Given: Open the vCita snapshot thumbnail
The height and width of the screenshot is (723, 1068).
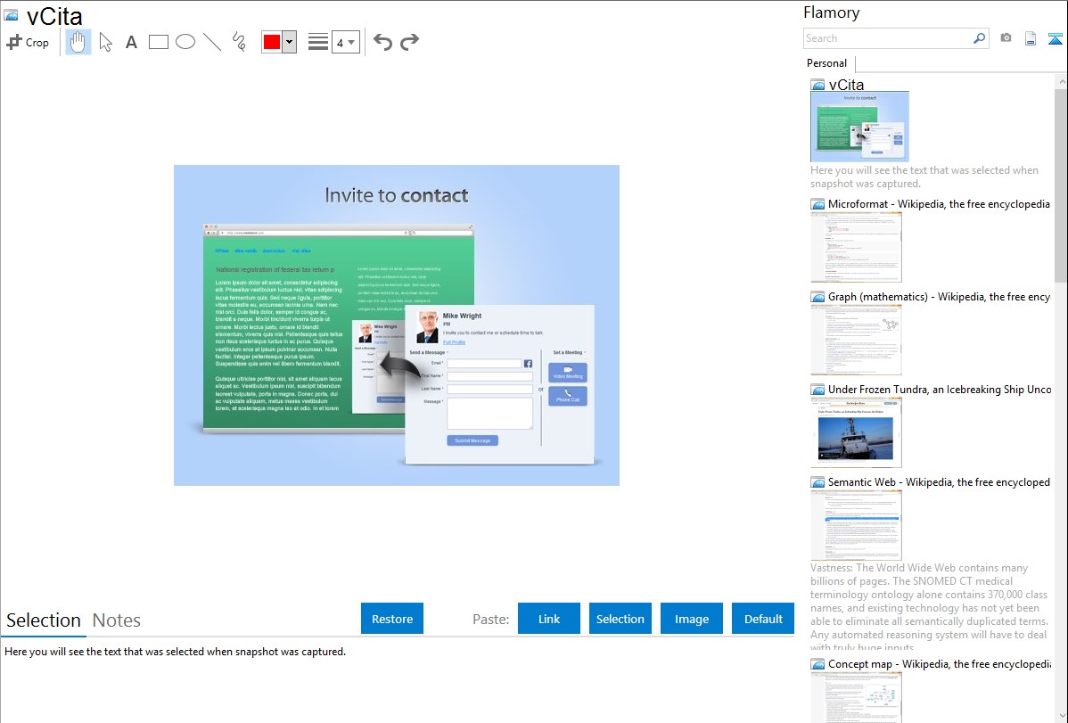Looking at the screenshot, I should click(x=859, y=127).
